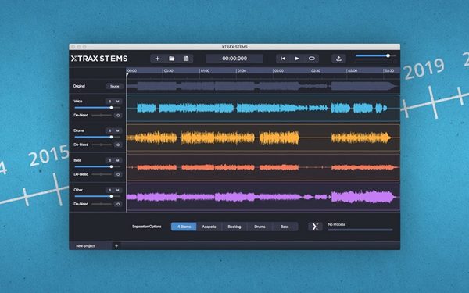Click the 00:00:000 time display

tap(234, 59)
